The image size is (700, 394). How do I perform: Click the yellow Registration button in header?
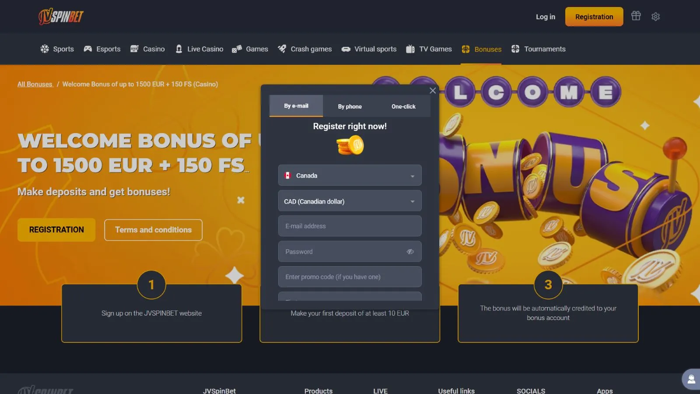(x=594, y=17)
